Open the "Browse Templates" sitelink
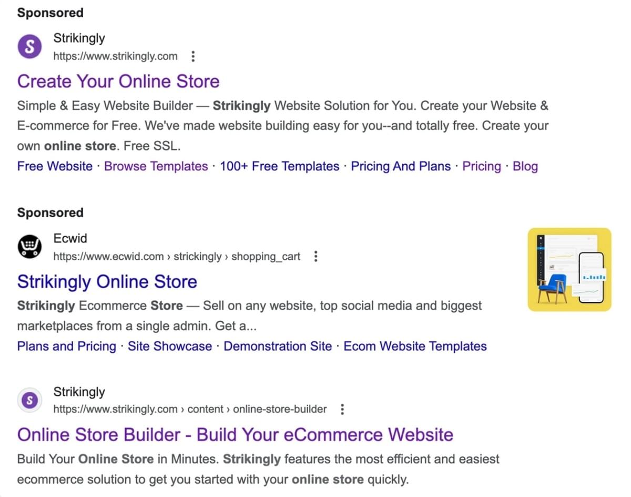The image size is (631, 497). coord(156,166)
